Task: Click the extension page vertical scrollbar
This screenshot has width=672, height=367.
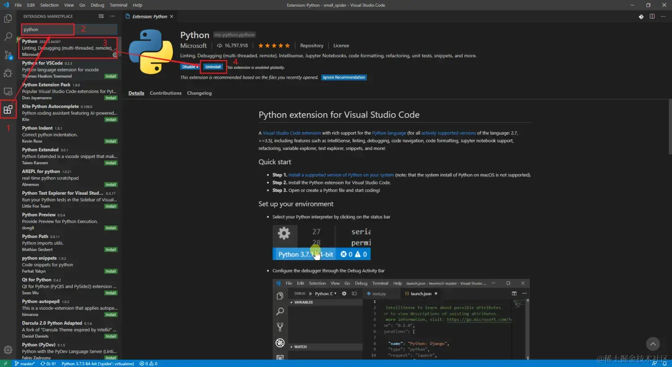Action: click(670, 127)
